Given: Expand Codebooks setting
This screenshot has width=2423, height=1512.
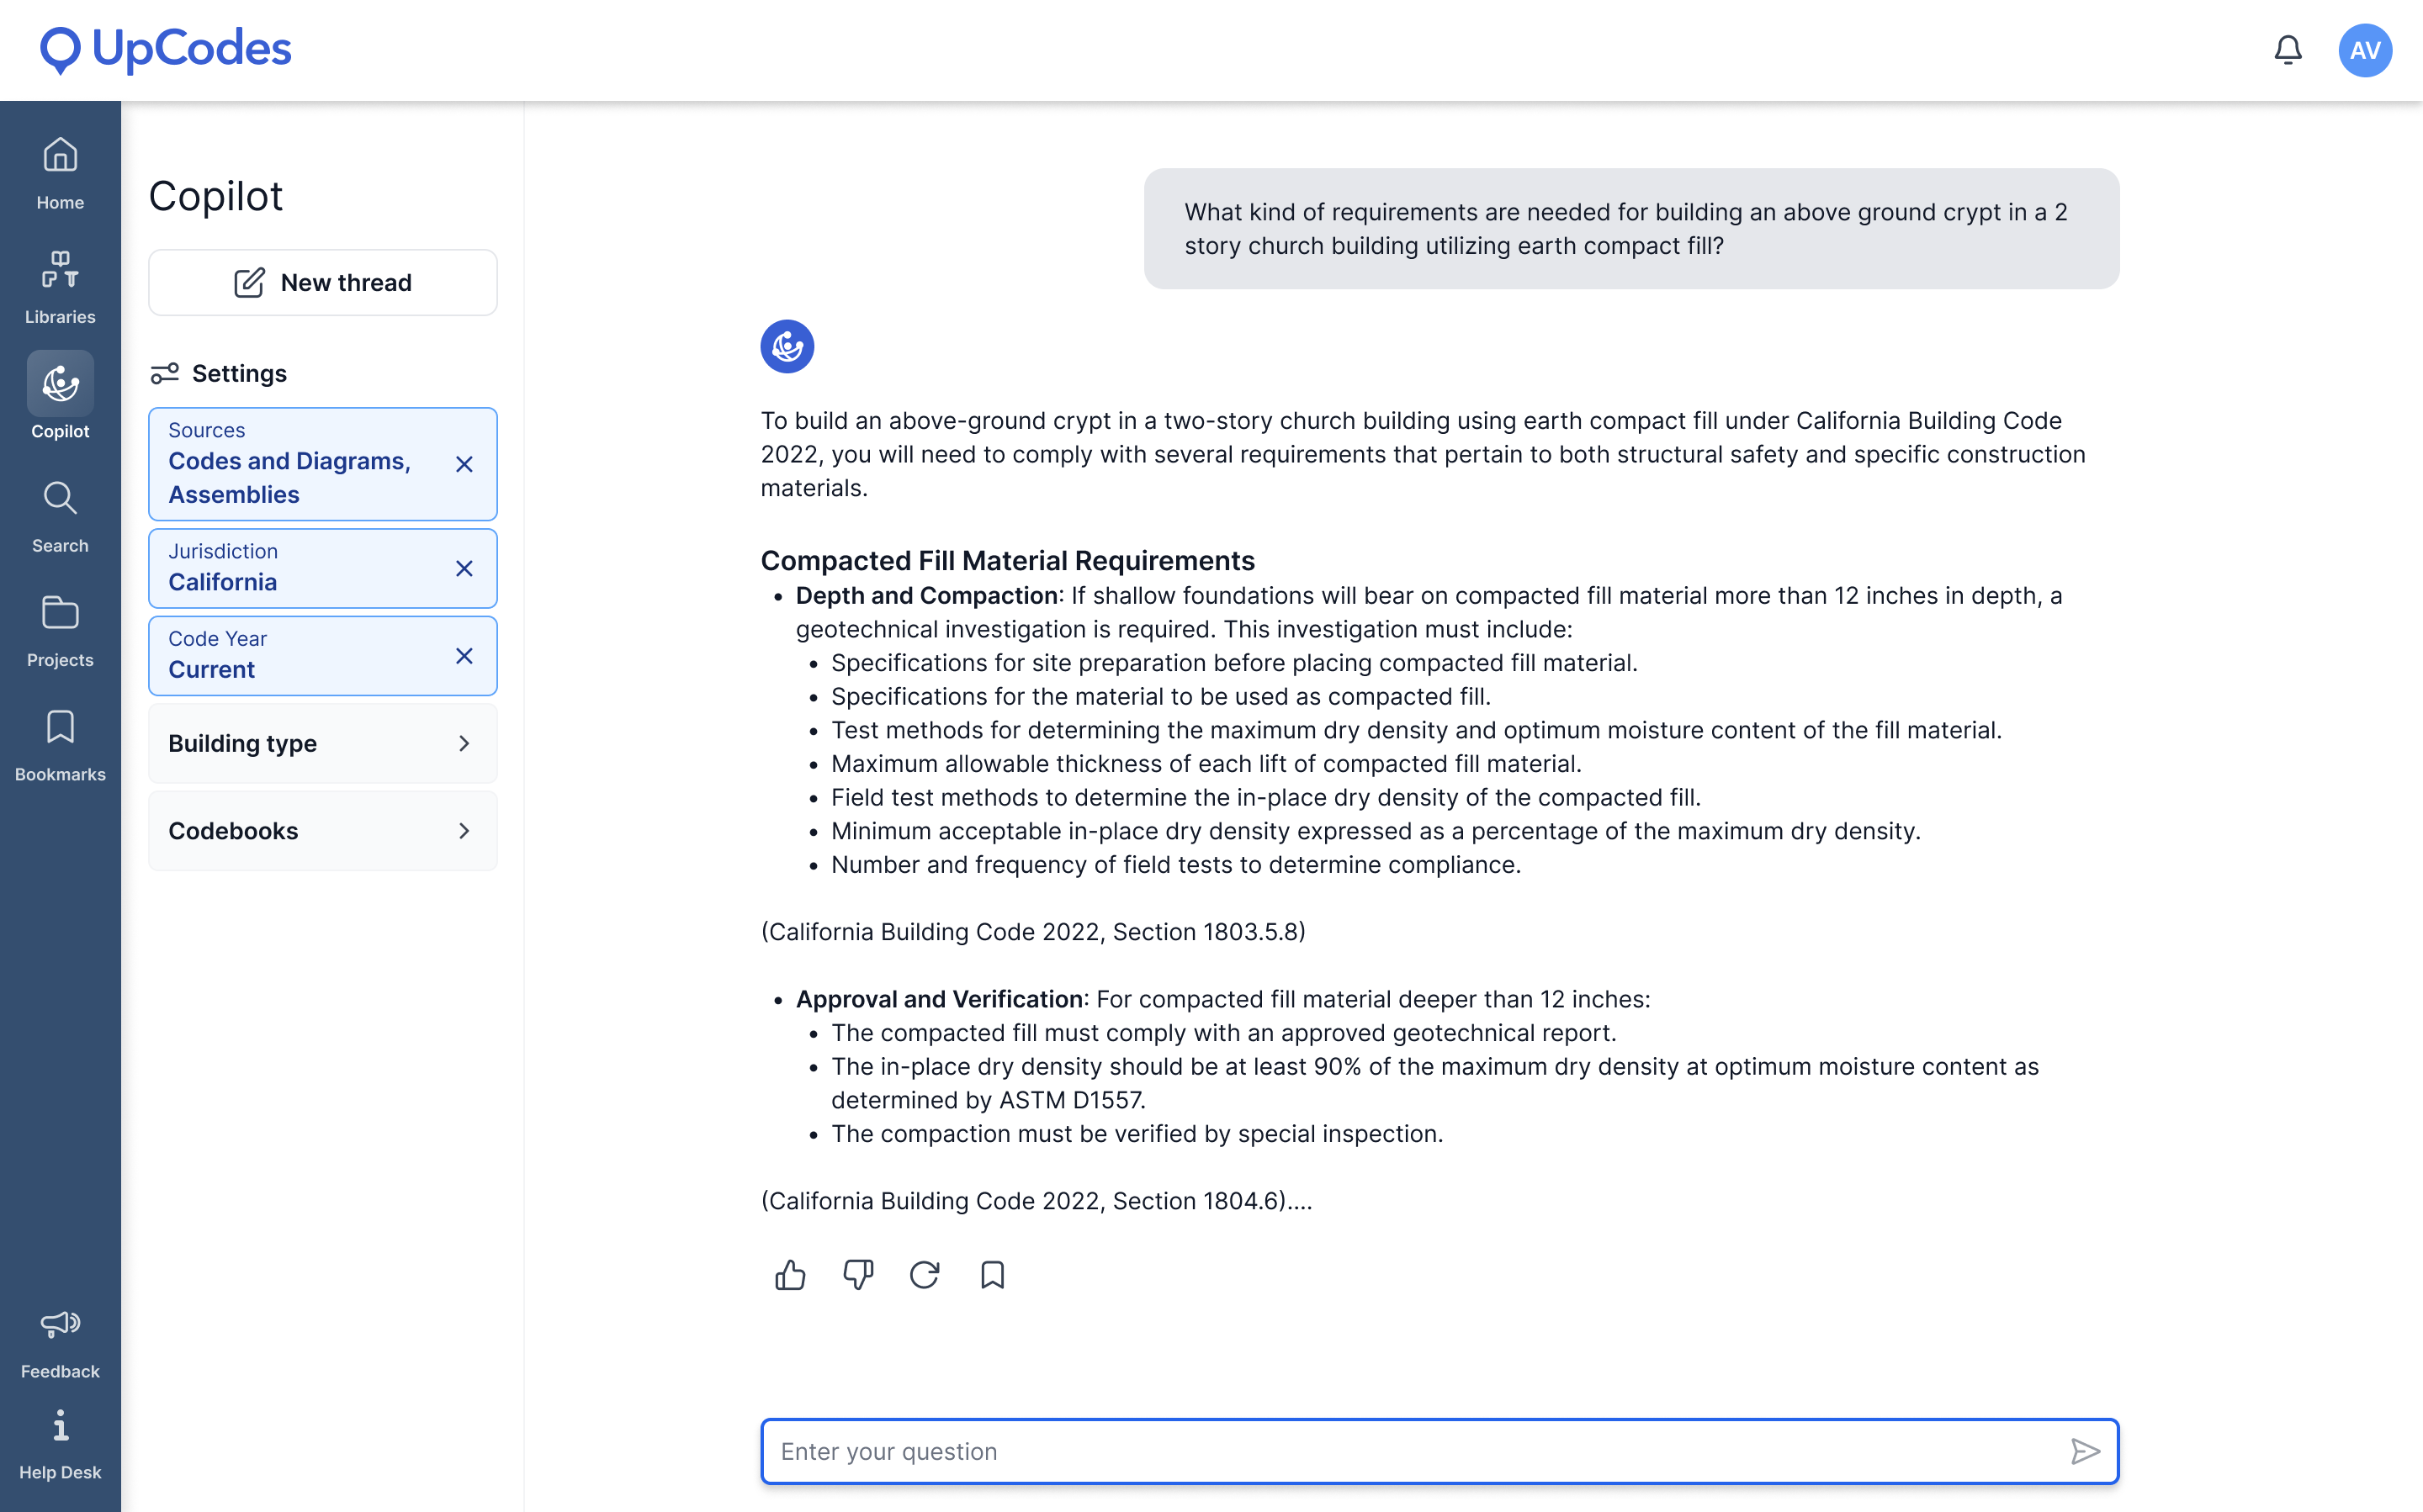Looking at the screenshot, I should [323, 831].
